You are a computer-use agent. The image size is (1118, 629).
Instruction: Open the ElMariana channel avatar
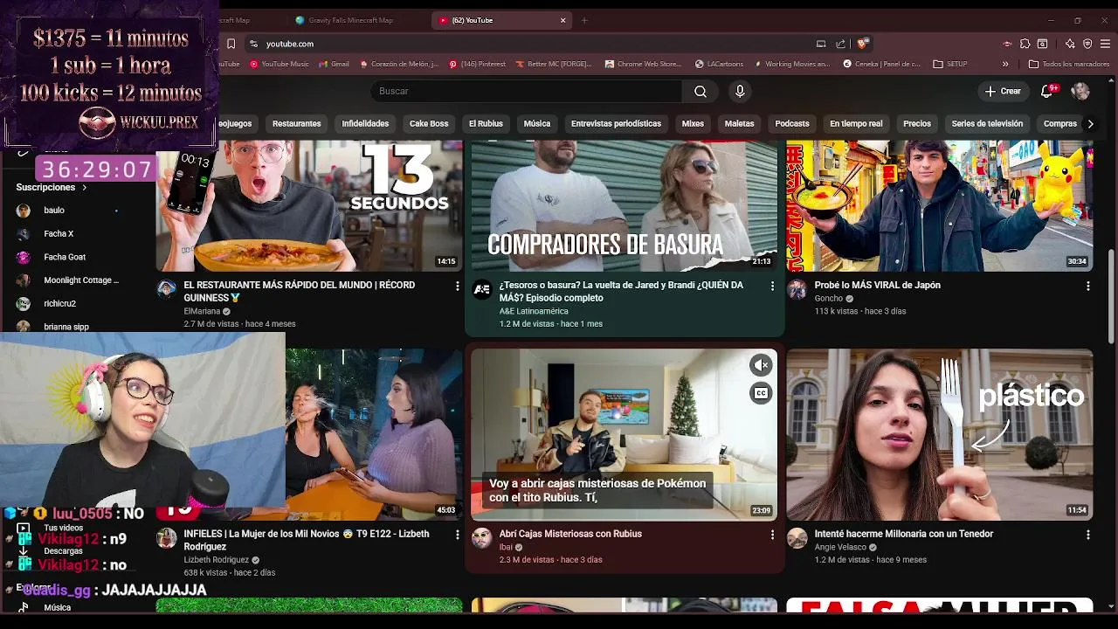tap(167, 289)
